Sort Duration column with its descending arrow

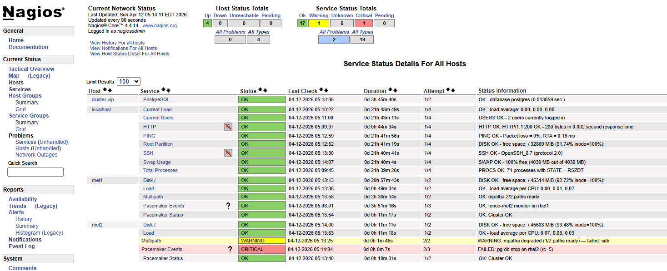[x=395, y=90]
